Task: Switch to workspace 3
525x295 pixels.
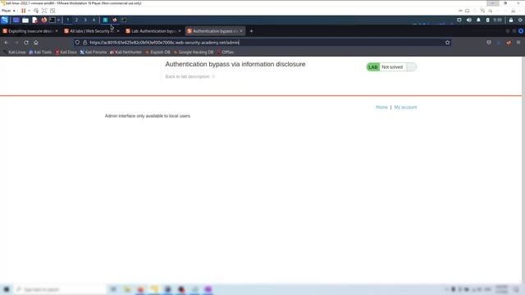Action: point(85,20)
